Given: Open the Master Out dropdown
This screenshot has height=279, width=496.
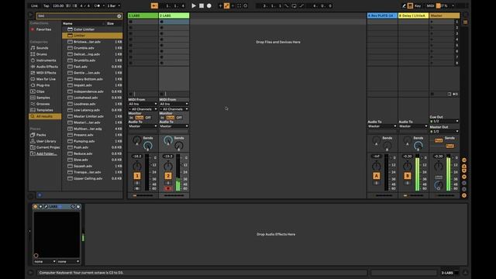Looking at the screenshot, I should pyautogui.click(x=444, y=131).
